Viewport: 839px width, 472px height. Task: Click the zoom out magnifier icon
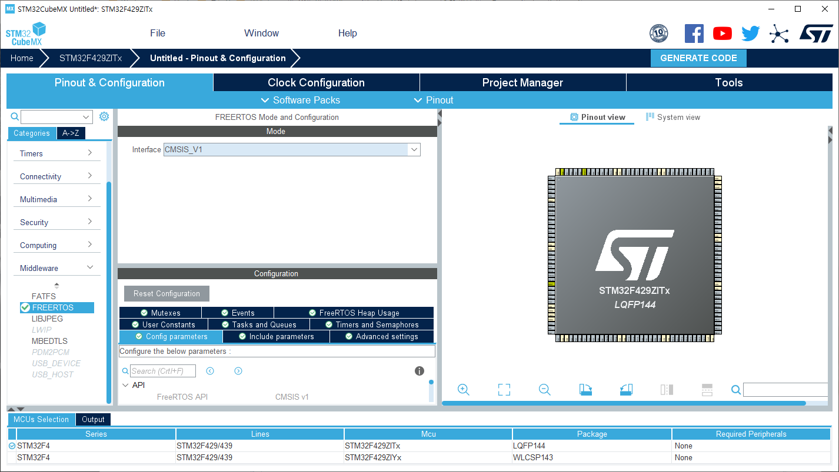[x=545, y=390]
